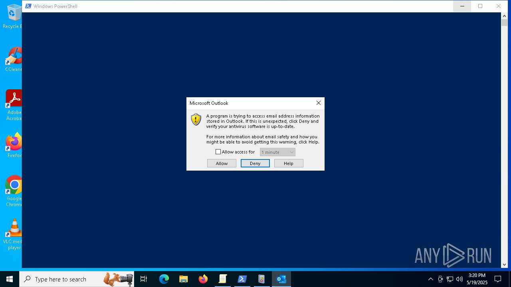The height and width of the screenshot is (287, 511).
Task: Show hidden system tray icons
Action: [x=430, y=279]
